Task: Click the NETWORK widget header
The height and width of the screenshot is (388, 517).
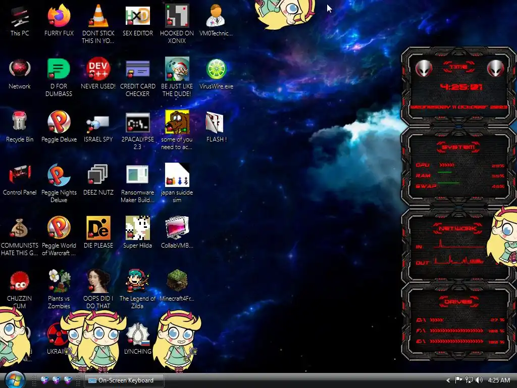Action: point(458,228)
